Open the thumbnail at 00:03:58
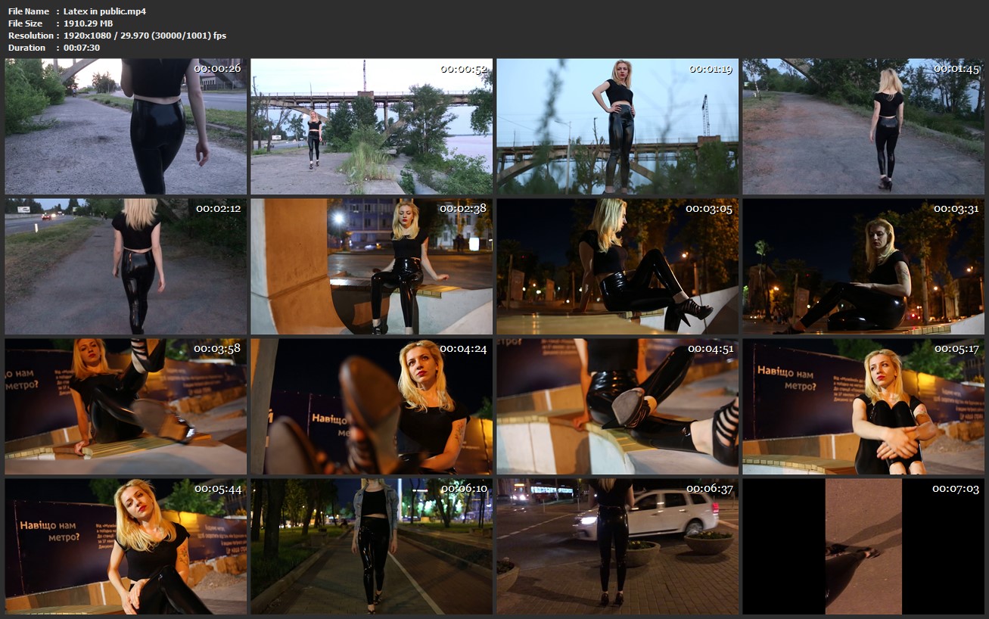Viewport: 989px width, 619px height. pyautogui.click(x=126, y=406)
